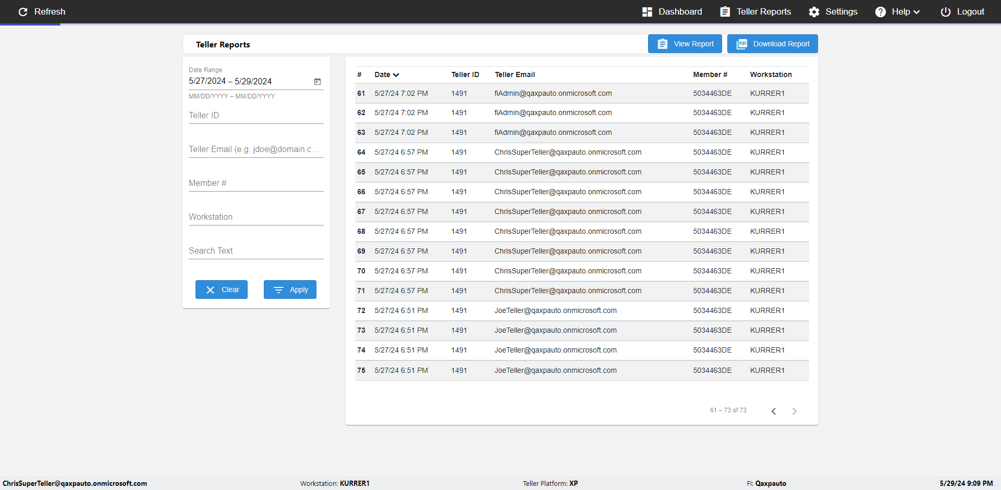1001x490 pixels.
Task: Click Teller ID 1491 in row 66
Action: (x=459, y=192)
